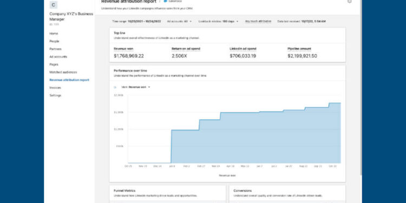Click the Return on ad spend label
Image resolution: width=406 pixels, height=203 pixels.
point(186,49)
